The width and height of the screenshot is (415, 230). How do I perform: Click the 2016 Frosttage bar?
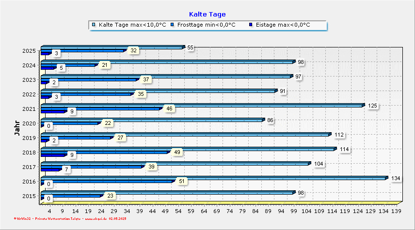click(x=108, y=182)
